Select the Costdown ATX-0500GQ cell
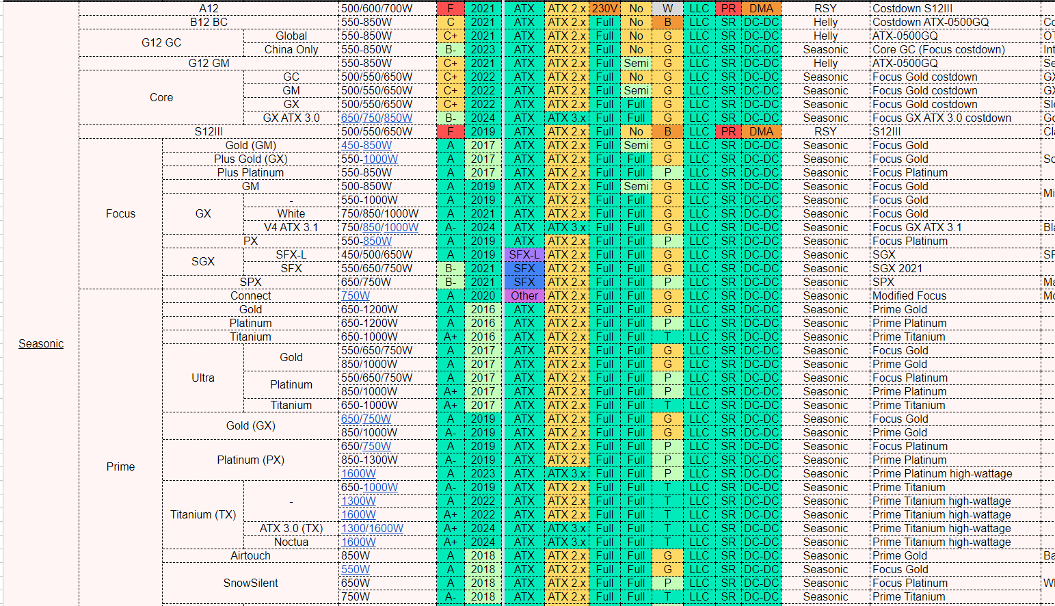The width and height of the screenshot is (1055, 606). pyautogui.click(x=956, y=22)
